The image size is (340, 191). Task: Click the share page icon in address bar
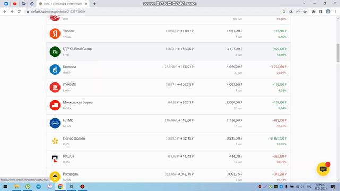tap(298, 12)
